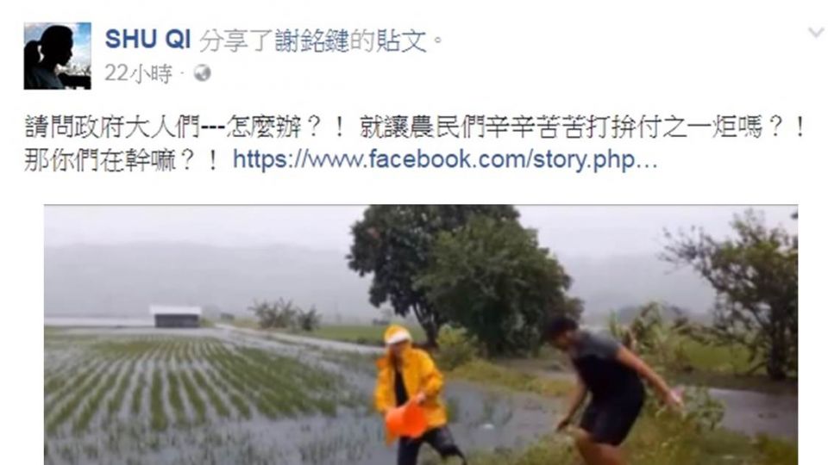
Task: Open the post options chevron menu
Action: pos(817,33)
